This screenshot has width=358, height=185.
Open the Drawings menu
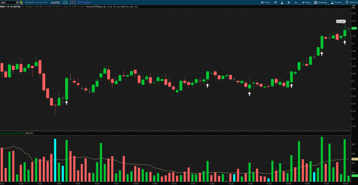pyautogui.click(x=320, y=2)
